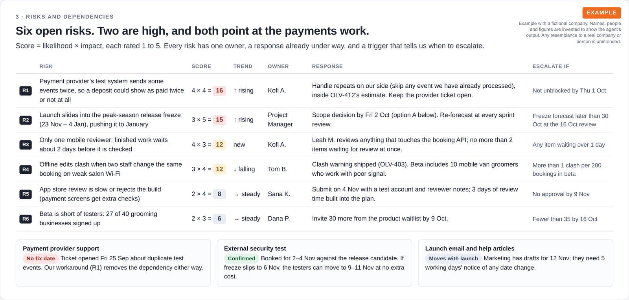This screenshot has height=300, width=629.
Task: Click the score 15 chip
Action: tap(219, 120)
